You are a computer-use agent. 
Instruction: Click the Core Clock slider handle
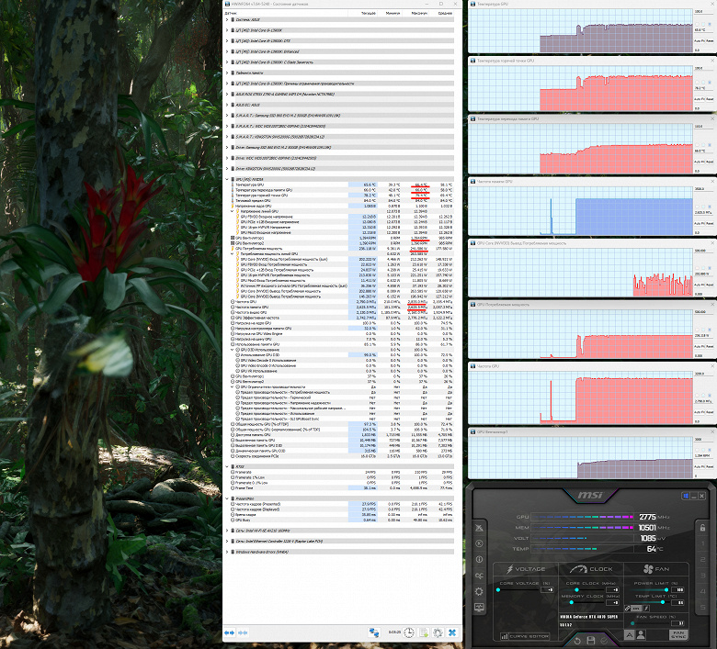point(576,589)
